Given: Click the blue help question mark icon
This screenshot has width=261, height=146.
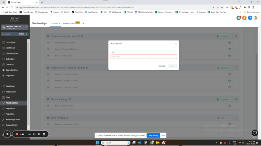Looking at the screenshot, I should 250,18.
